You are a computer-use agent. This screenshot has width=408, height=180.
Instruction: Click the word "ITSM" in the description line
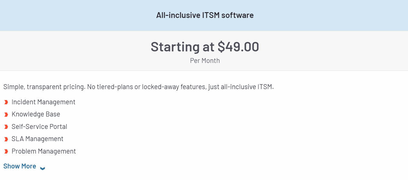click(265, 87)
